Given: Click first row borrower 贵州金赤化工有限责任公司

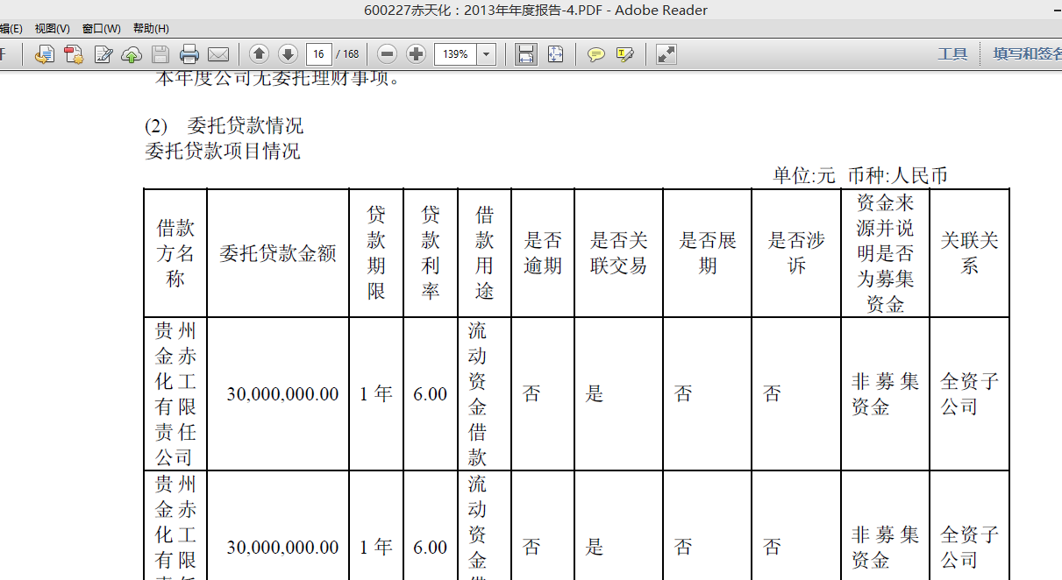Looking at the screenshot, I should click(x=175, y=394).
